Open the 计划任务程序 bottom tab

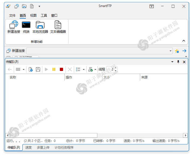[x=64, y=147]
